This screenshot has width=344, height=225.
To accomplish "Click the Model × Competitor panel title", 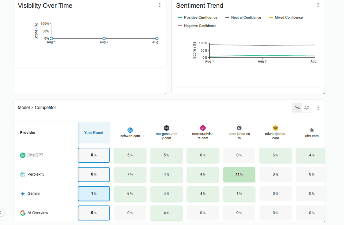I will (37, 108).
